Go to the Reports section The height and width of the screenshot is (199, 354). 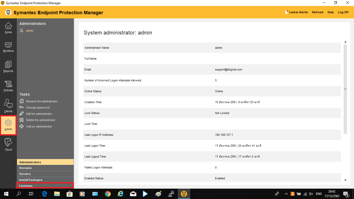click(x=8, y=67)
